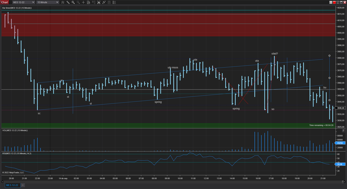This screenshot has width=347, height=189.
Task: Click the 'so' annotation text
Action: coord(273,109)
